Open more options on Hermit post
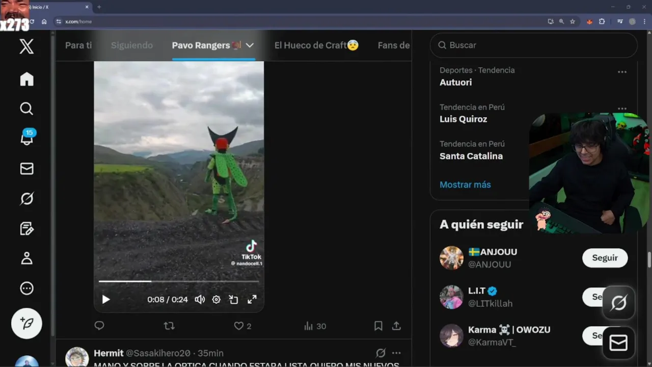Screen dimensions: 652x367 point(396,353)
